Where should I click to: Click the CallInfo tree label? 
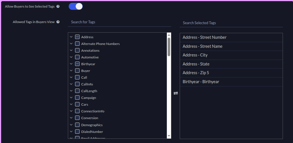pos(87,84)
